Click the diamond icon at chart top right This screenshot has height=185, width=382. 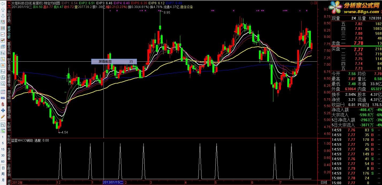[x=312, y=3]
